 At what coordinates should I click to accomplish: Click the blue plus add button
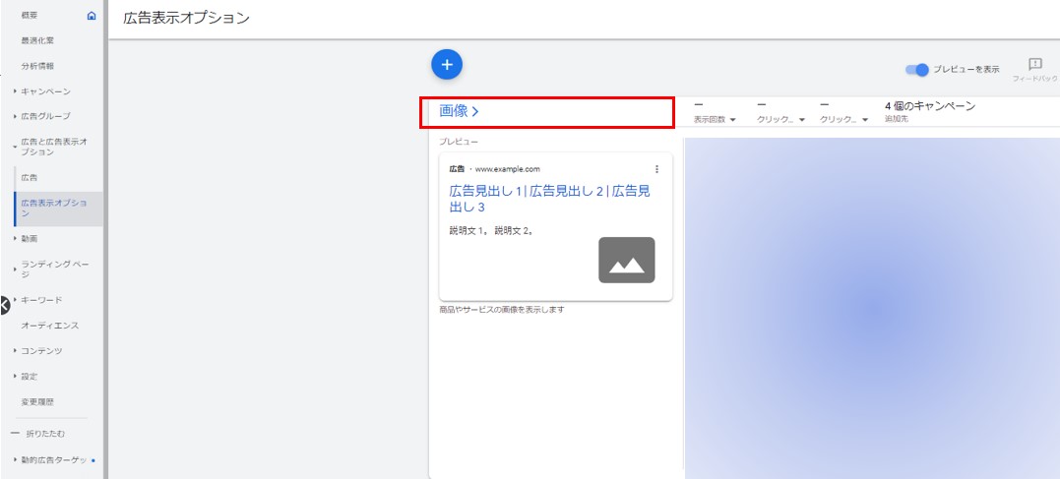coord(446,65)
